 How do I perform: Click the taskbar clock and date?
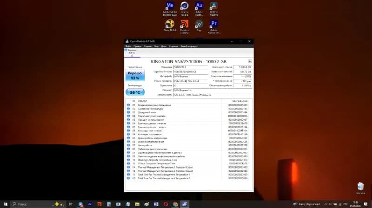(355, 204)
